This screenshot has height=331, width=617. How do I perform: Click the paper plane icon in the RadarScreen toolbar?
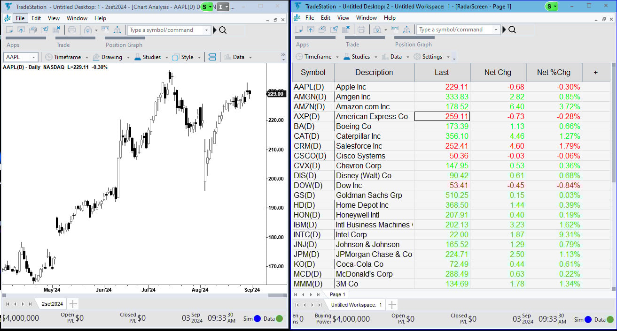coord(334,30)
